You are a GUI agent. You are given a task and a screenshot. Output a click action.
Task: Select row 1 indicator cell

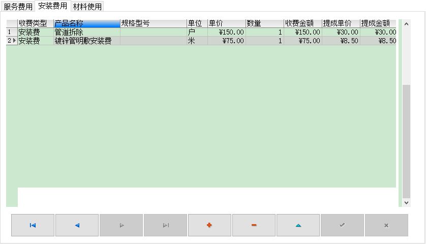pyautogui.click(x=12, y=32)
